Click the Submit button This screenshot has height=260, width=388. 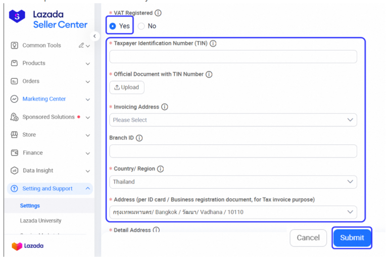click(x=352, y=238)
